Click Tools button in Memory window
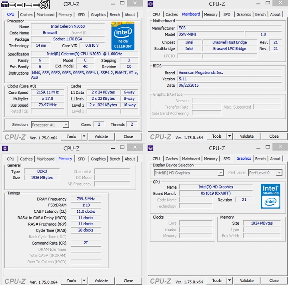288x285 pixels. click(x=71, y=281)
